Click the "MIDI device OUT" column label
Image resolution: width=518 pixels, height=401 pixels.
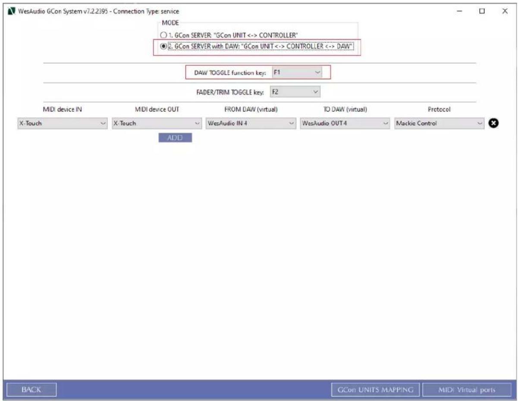[156, 110]
